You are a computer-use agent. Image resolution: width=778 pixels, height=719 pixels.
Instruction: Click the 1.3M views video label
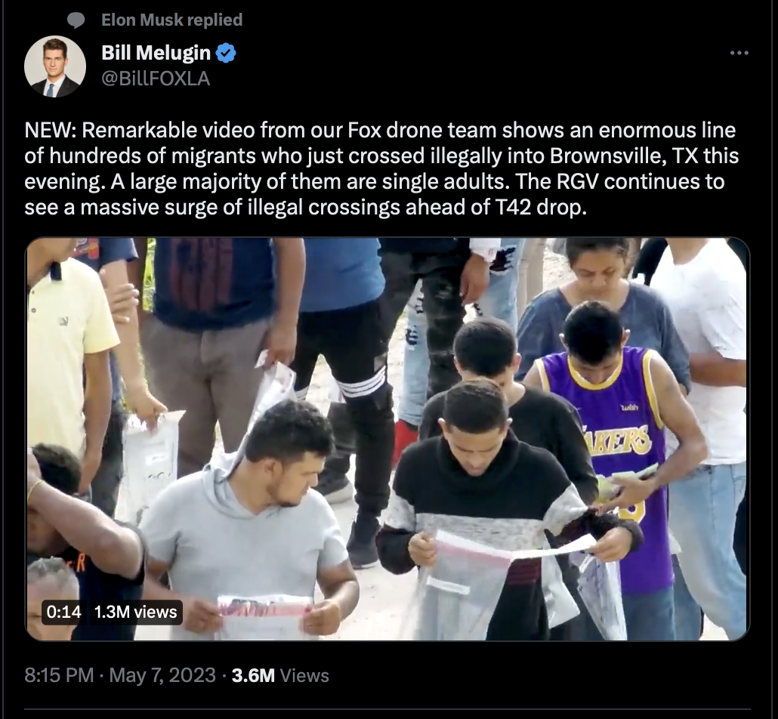[135, 612]
